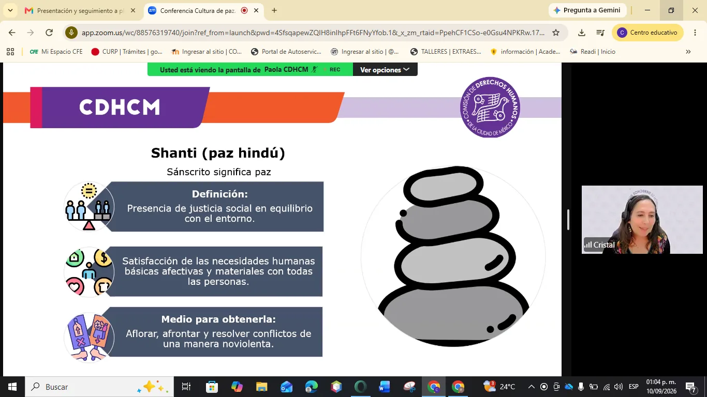Open the media control icon in Chrome toolbar
Screen dimensions: 707x397
click(600, 33)
